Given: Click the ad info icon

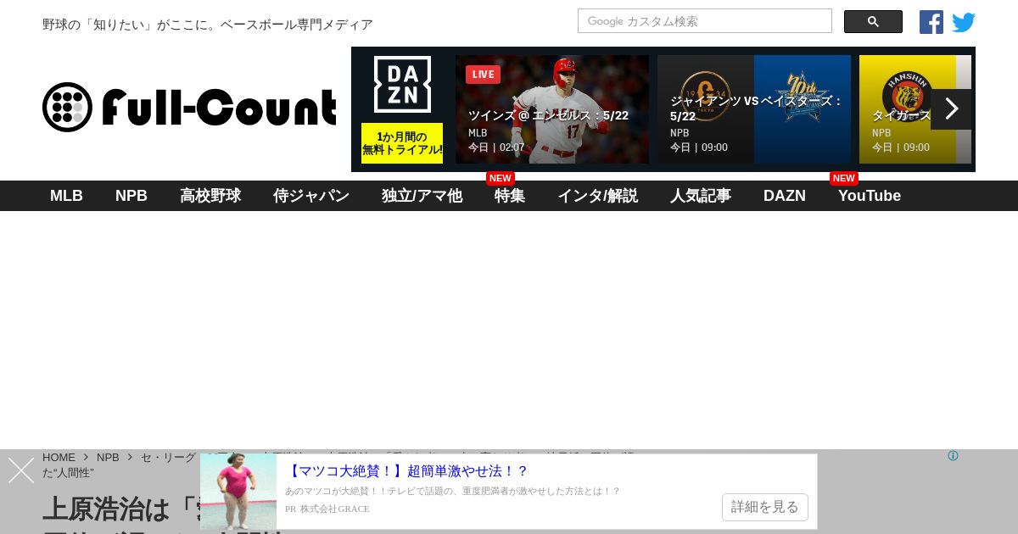Looking at the screenshot, I should [x=953, y=456].
